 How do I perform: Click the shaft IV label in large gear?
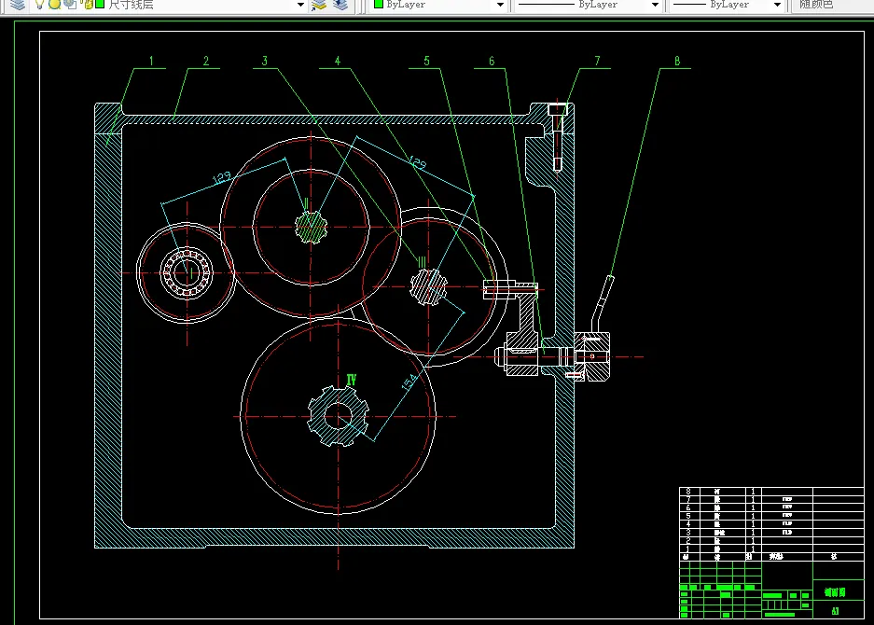point(352,380)
